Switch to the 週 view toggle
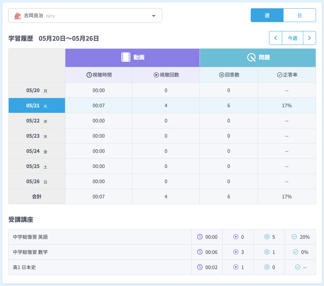 point(267,15)
